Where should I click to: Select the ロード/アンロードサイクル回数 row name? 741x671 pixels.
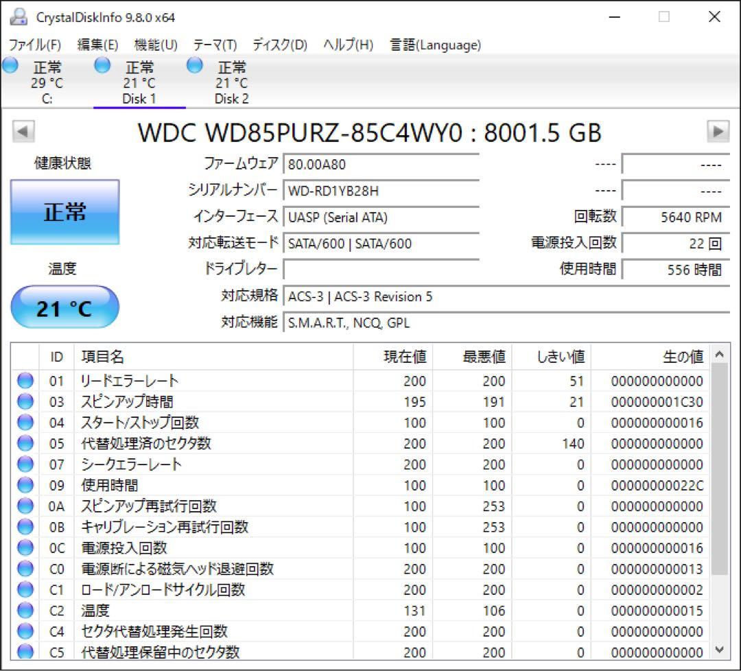tap(163, 590)
